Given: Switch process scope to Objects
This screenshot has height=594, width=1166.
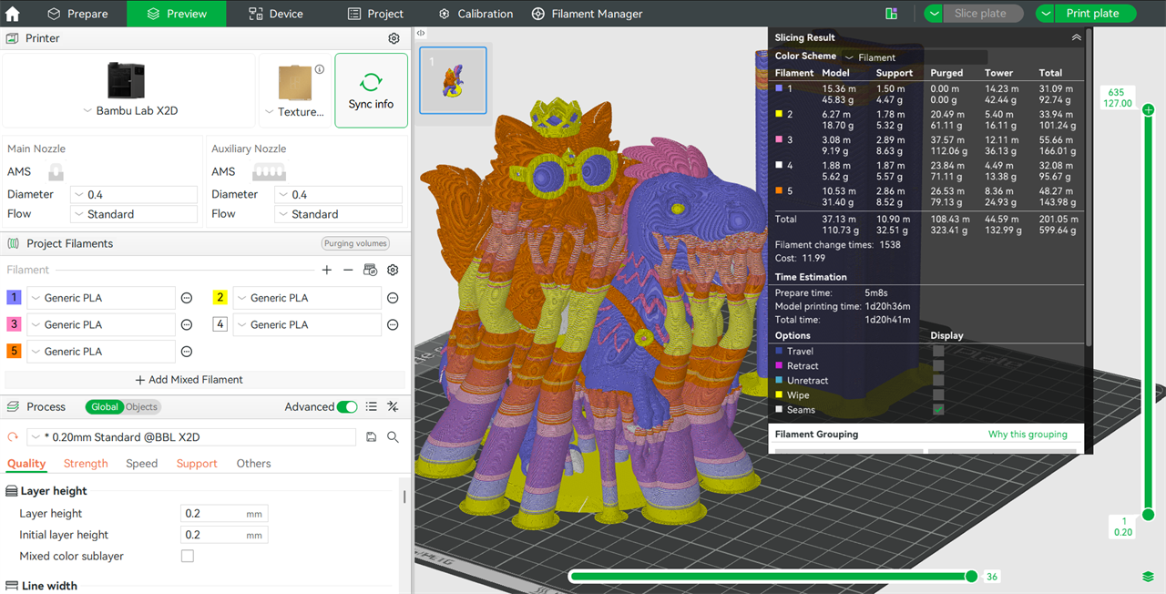Looking at the screenshot, I should 141,407.
